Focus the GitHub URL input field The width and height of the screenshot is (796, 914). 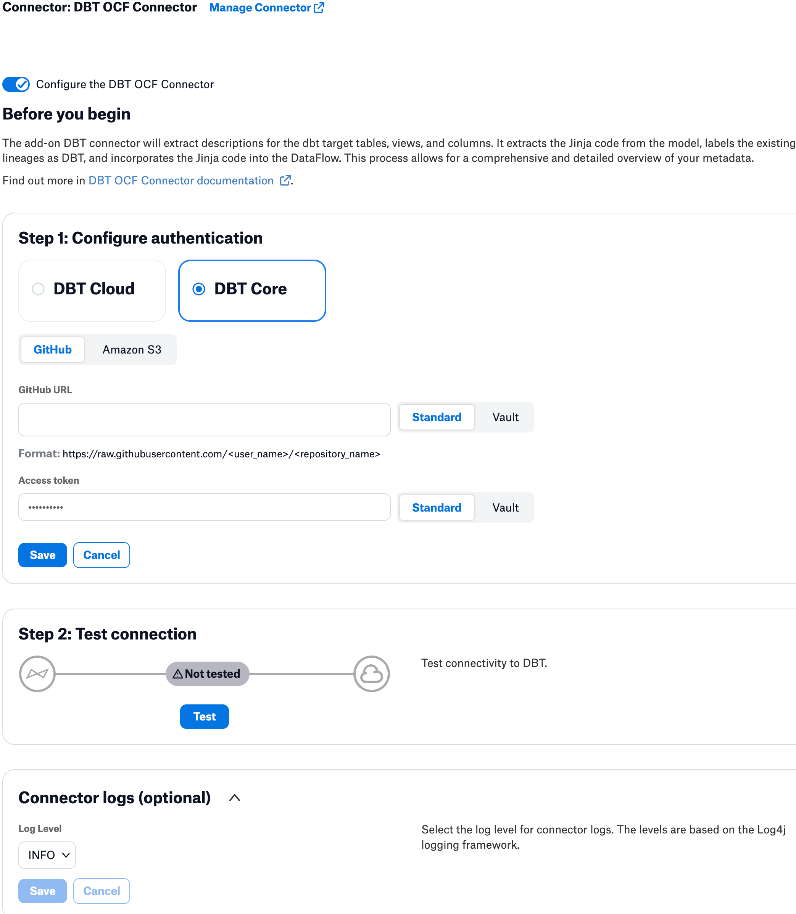[204, 420]
